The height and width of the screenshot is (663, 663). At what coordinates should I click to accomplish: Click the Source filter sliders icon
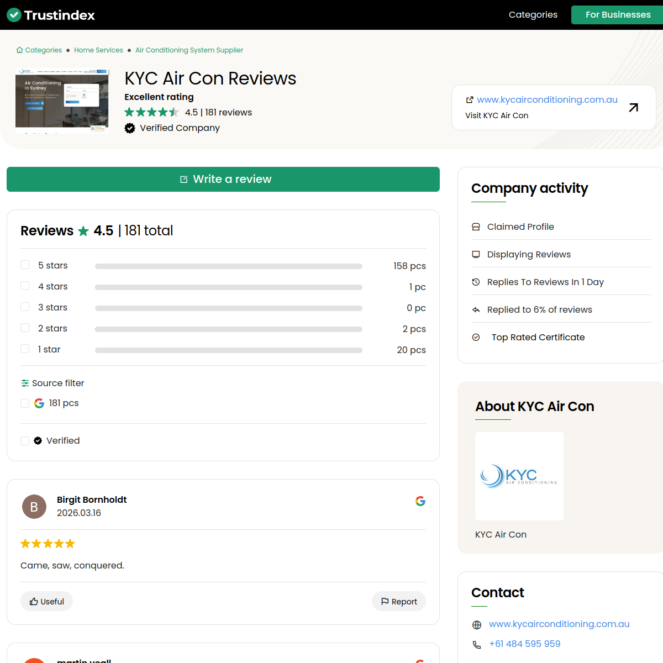25,382
